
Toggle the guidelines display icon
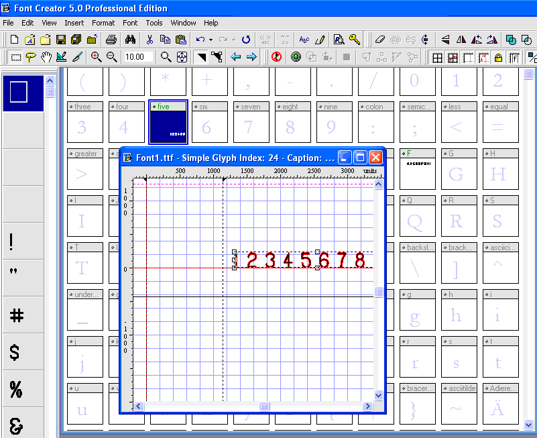point(468,58)
